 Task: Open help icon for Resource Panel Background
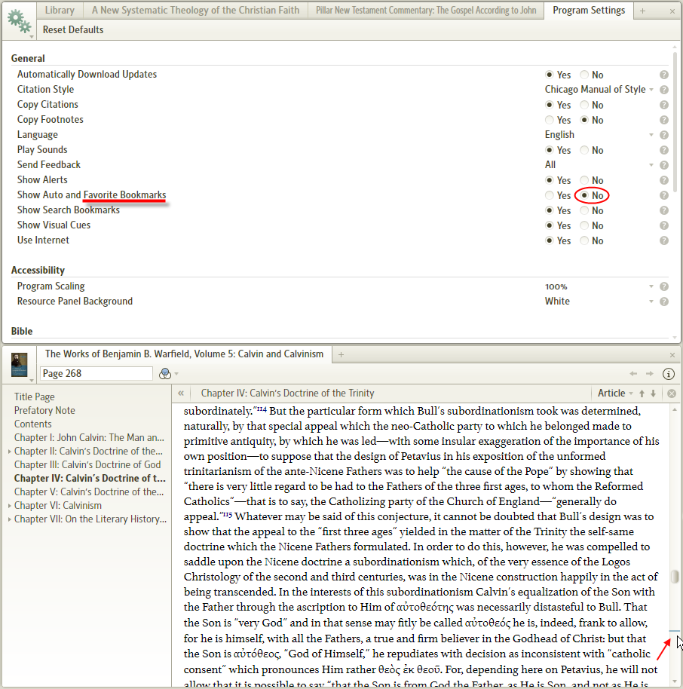[664, 302]
